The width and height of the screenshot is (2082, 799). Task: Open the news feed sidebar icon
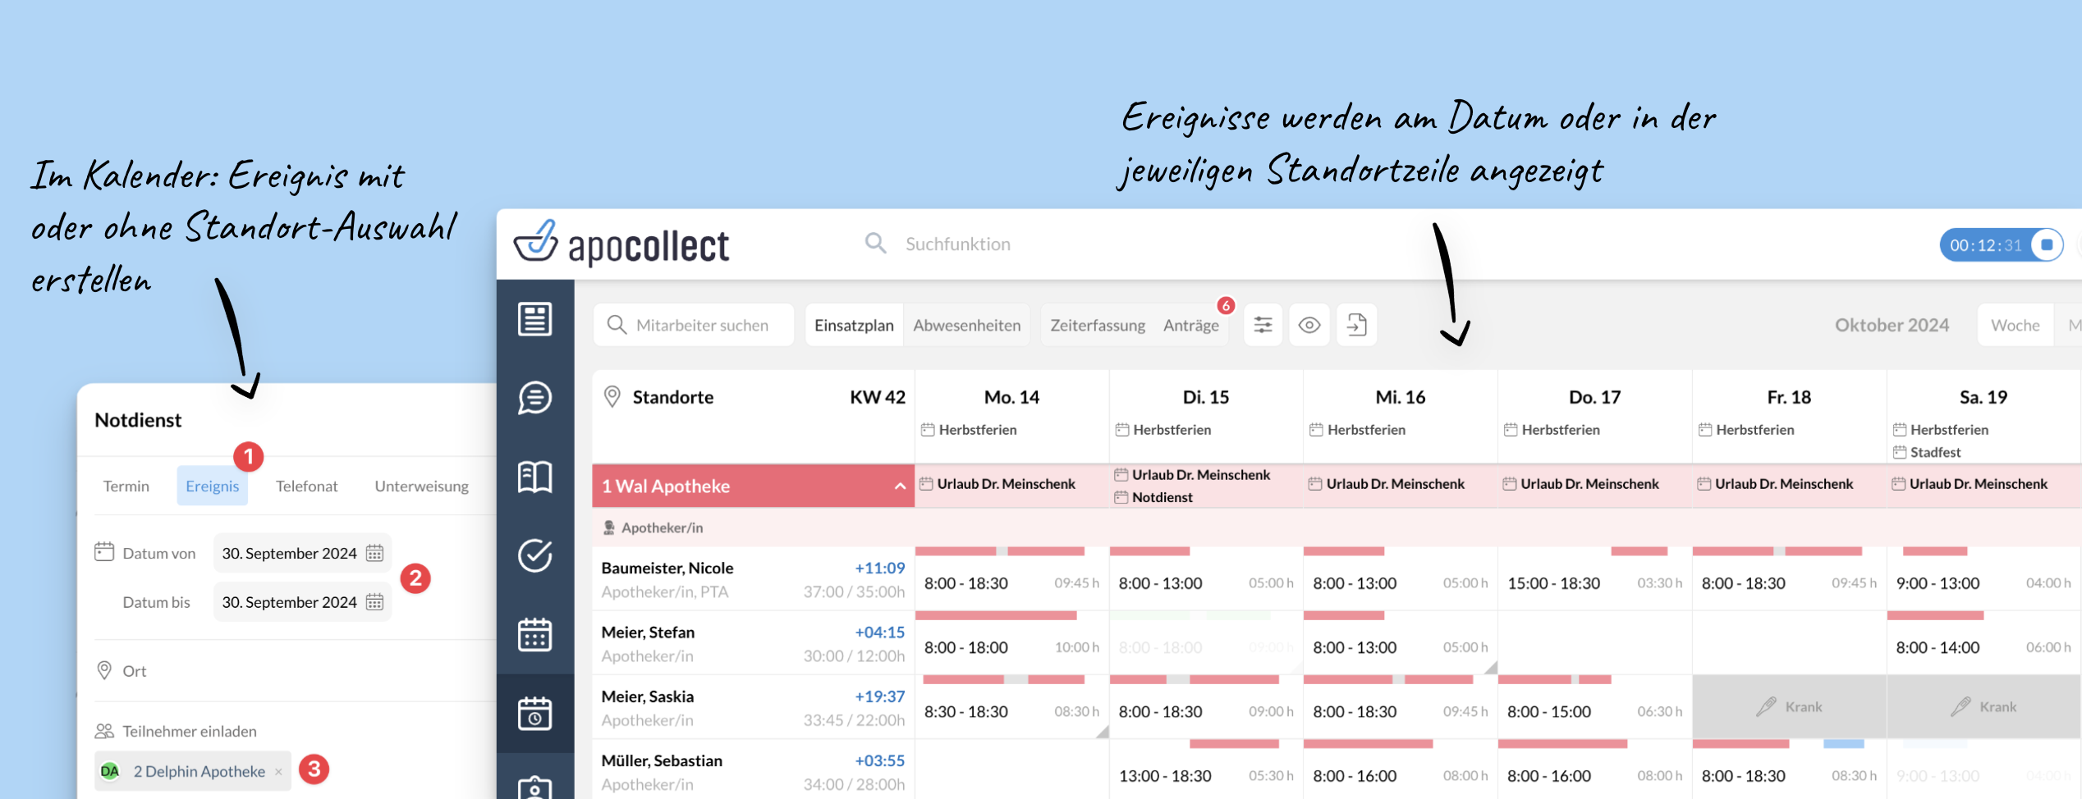pos(534,319)
